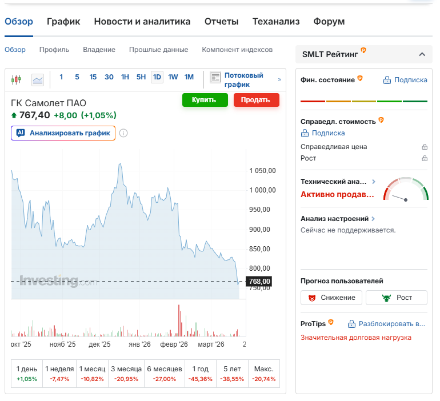Click the bull icon for Рост

(386, 298)
